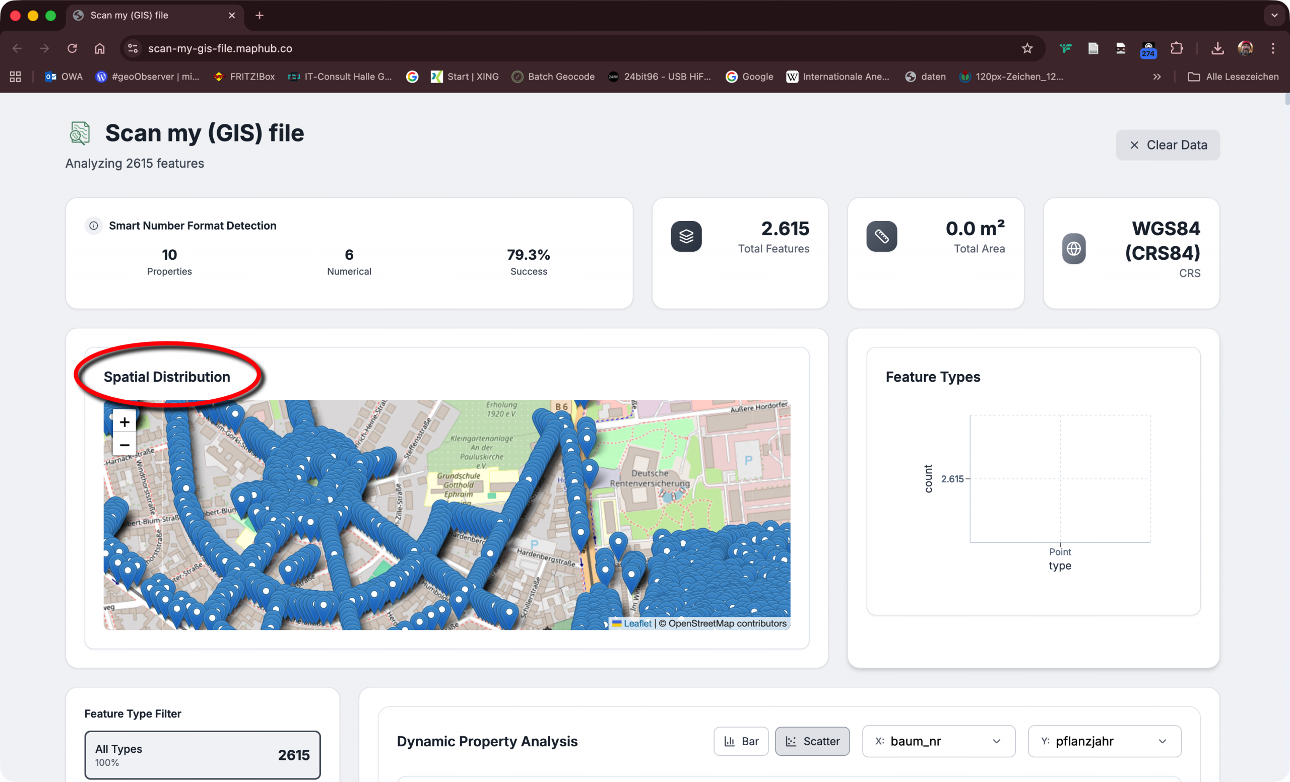Bookmark page with the star icon

click(x=1026, y=48)
